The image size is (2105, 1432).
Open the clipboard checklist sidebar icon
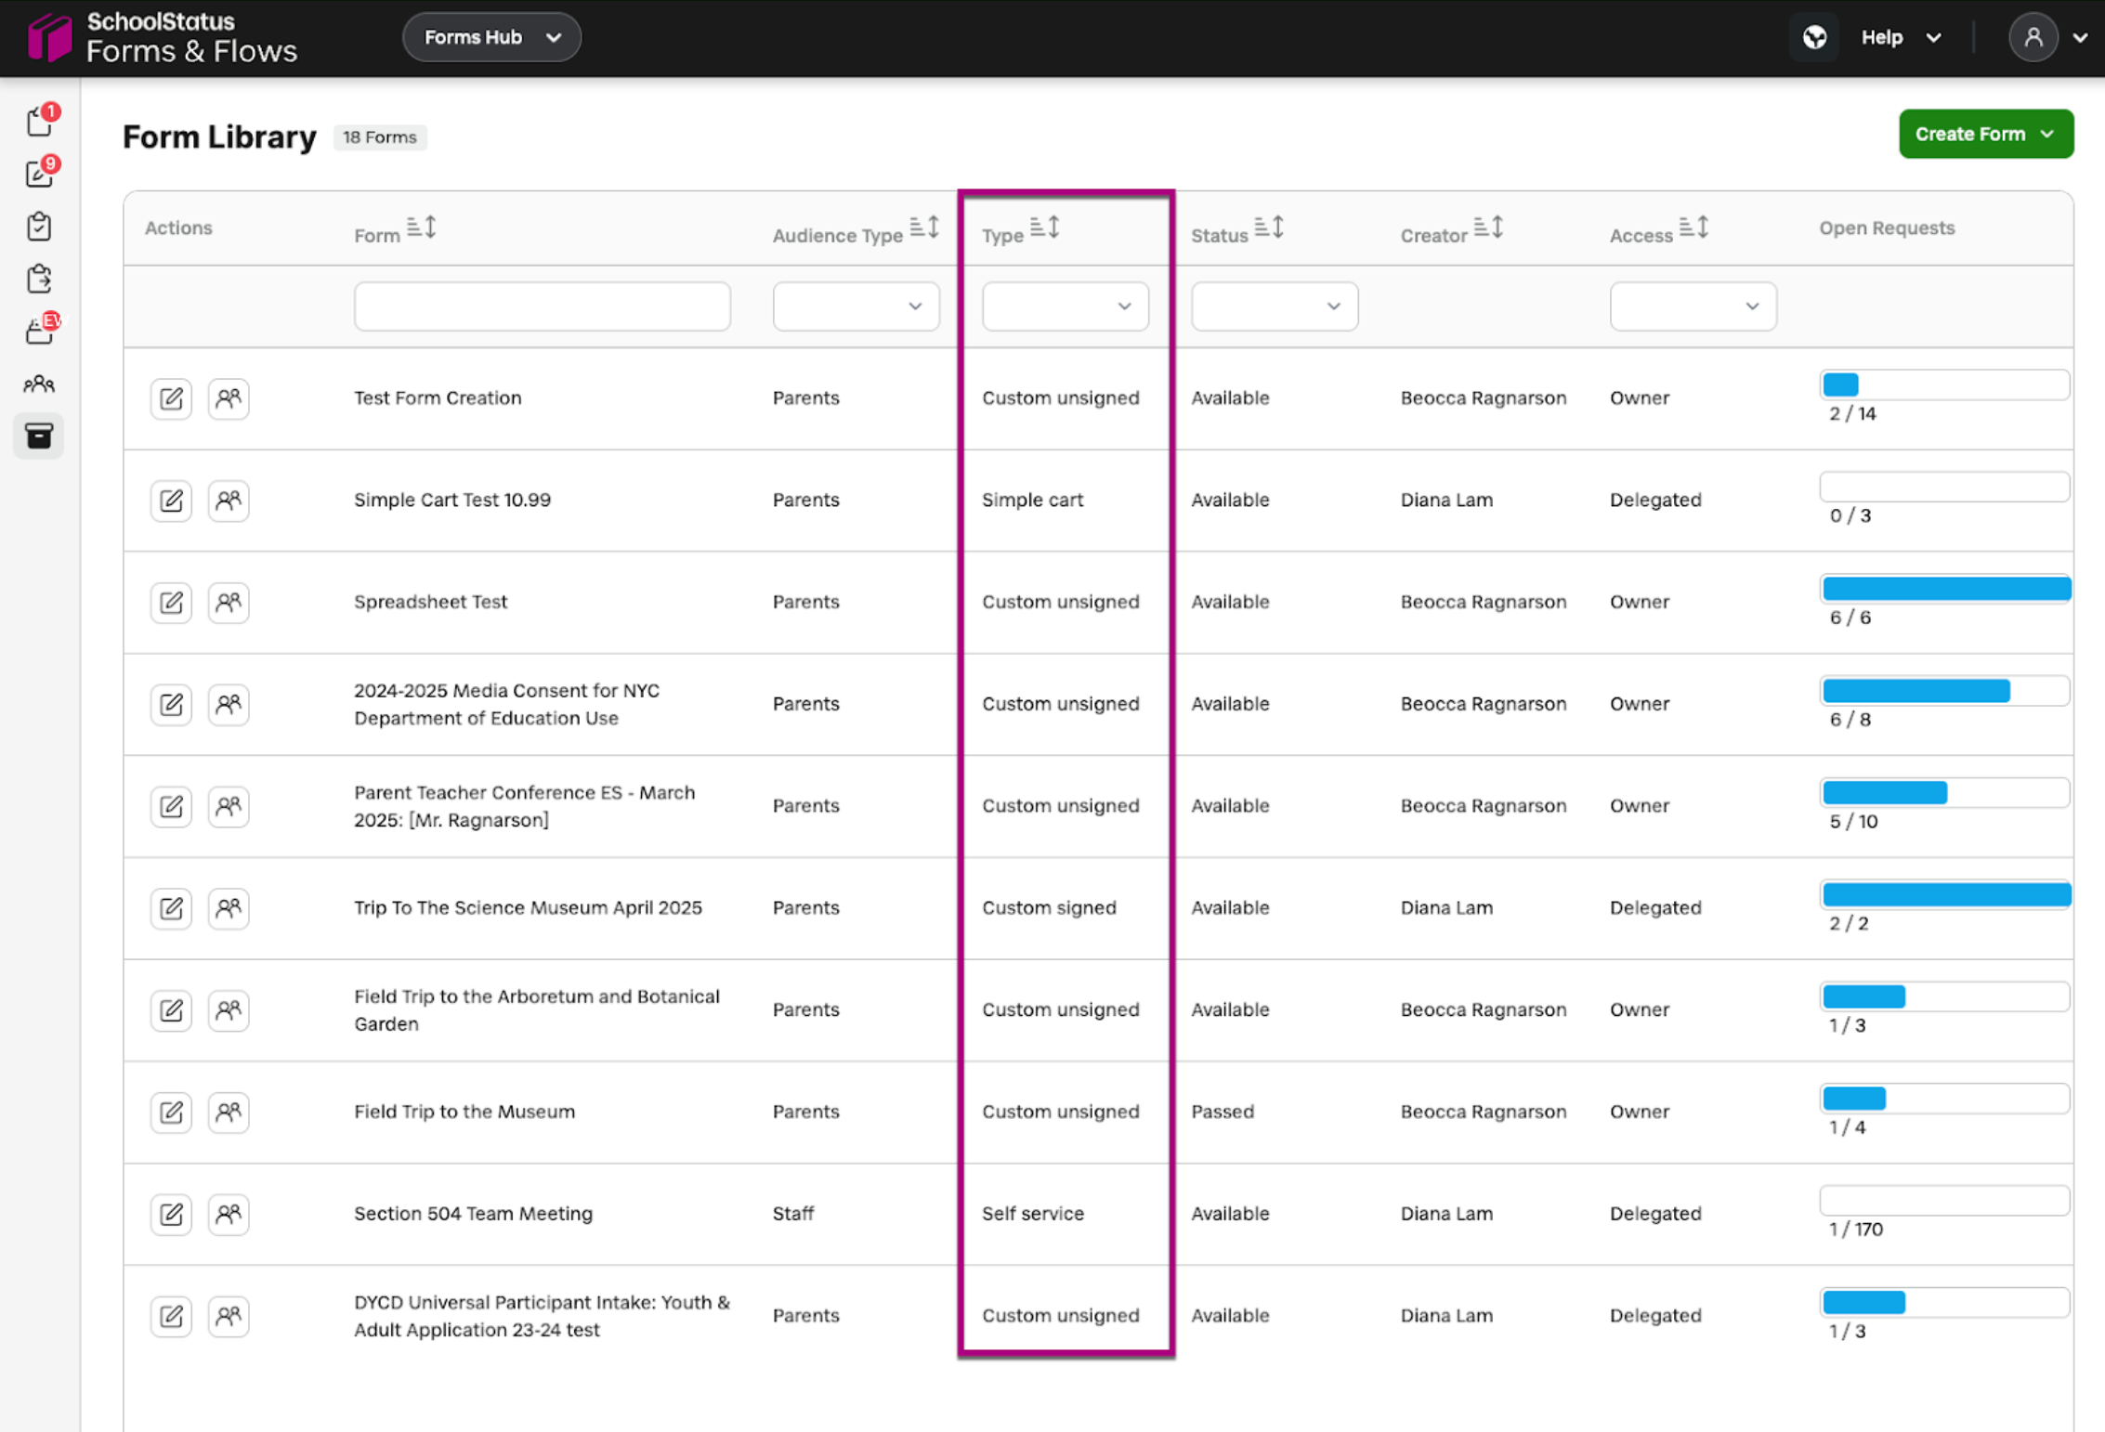[x=39, y=227]
